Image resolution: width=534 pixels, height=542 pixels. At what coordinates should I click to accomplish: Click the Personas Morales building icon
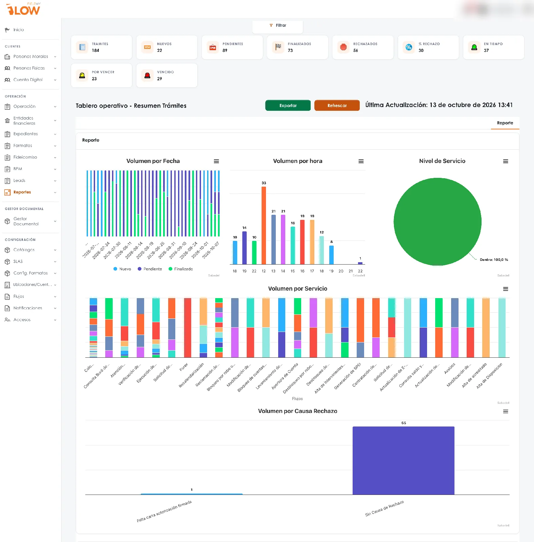[7, 57]
